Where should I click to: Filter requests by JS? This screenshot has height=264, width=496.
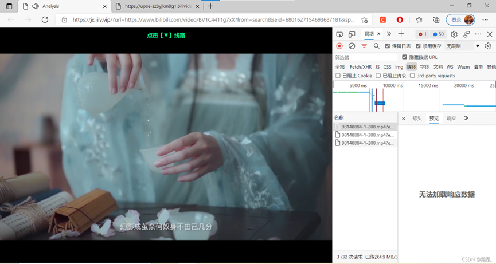(x=377, y=67)
